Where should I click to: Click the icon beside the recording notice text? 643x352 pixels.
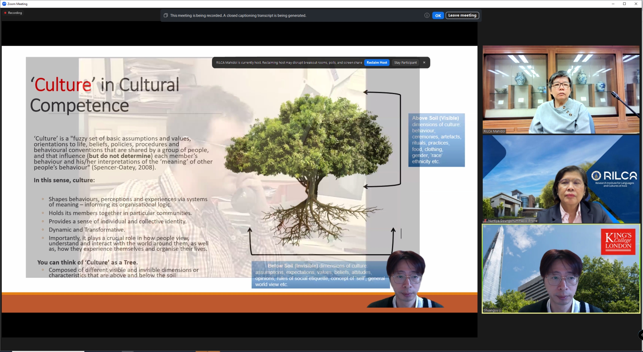[x=166, y=15]
